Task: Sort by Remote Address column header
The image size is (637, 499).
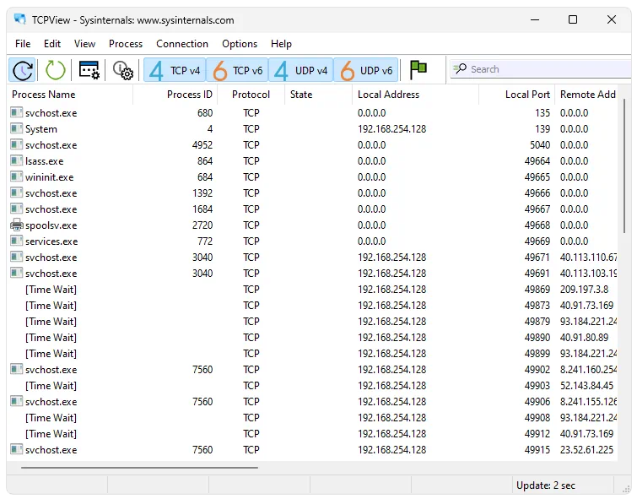Action: 587,95
